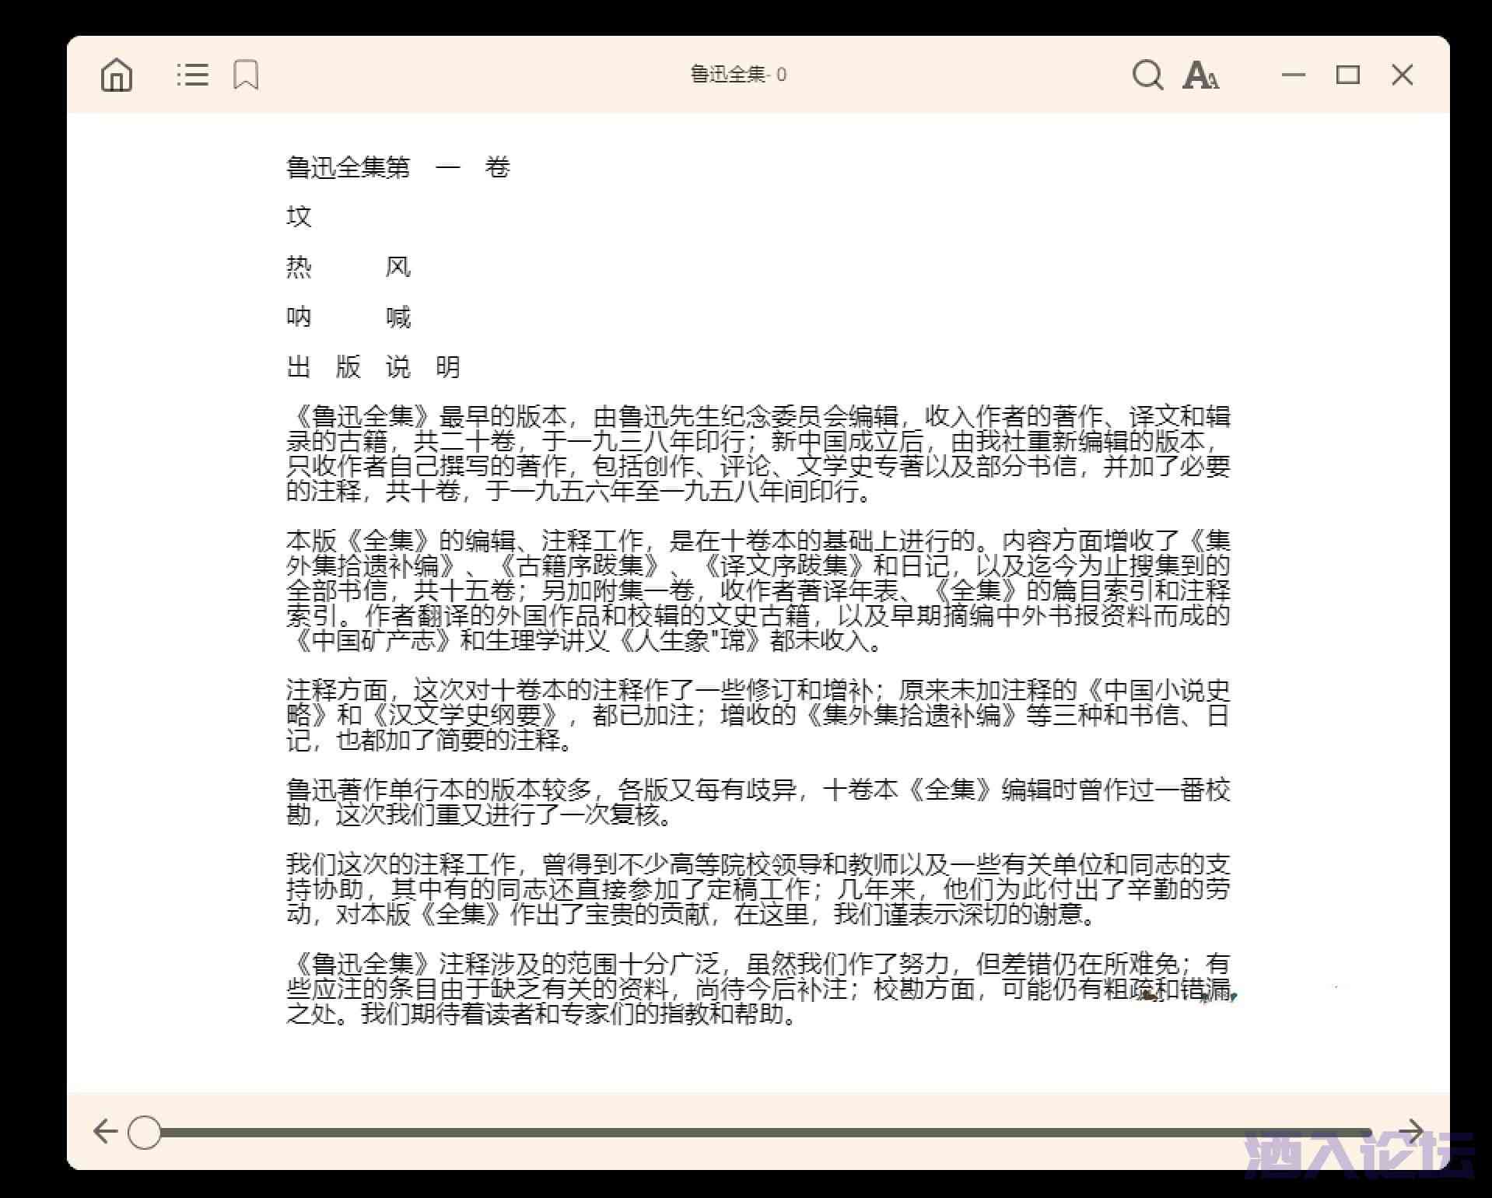Click the line 呐 喊
Viewport: 1492px width, 1198px height.
pos(348,317)
